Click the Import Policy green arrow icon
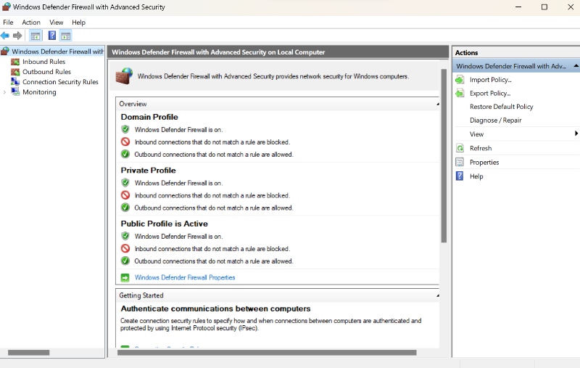 point(460,80)
